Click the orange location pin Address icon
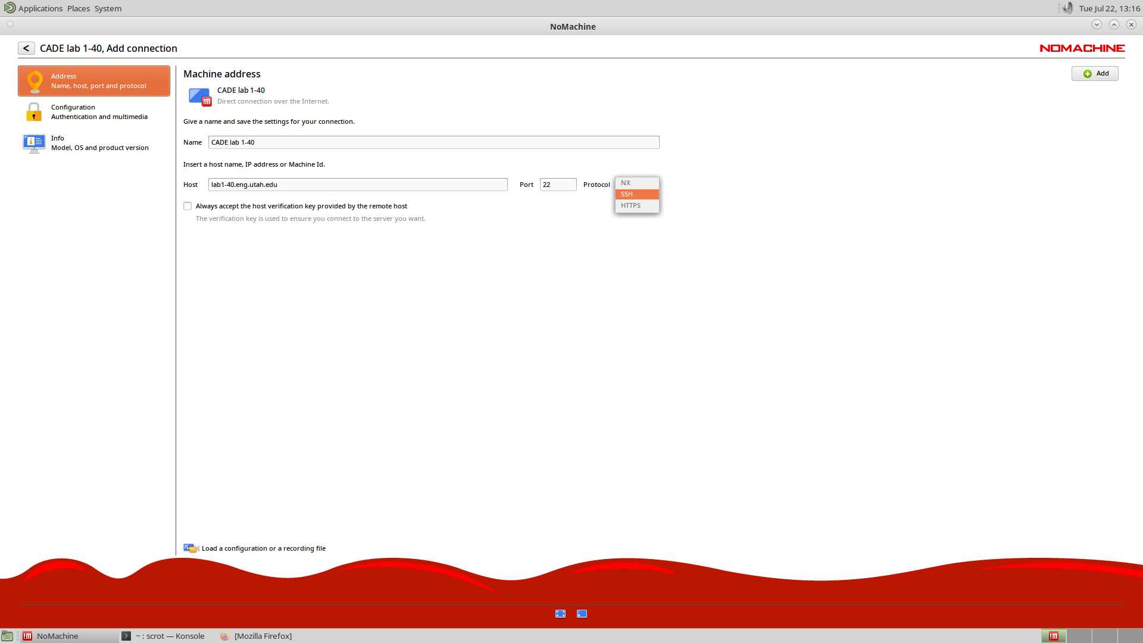 (x=35, y=82)
